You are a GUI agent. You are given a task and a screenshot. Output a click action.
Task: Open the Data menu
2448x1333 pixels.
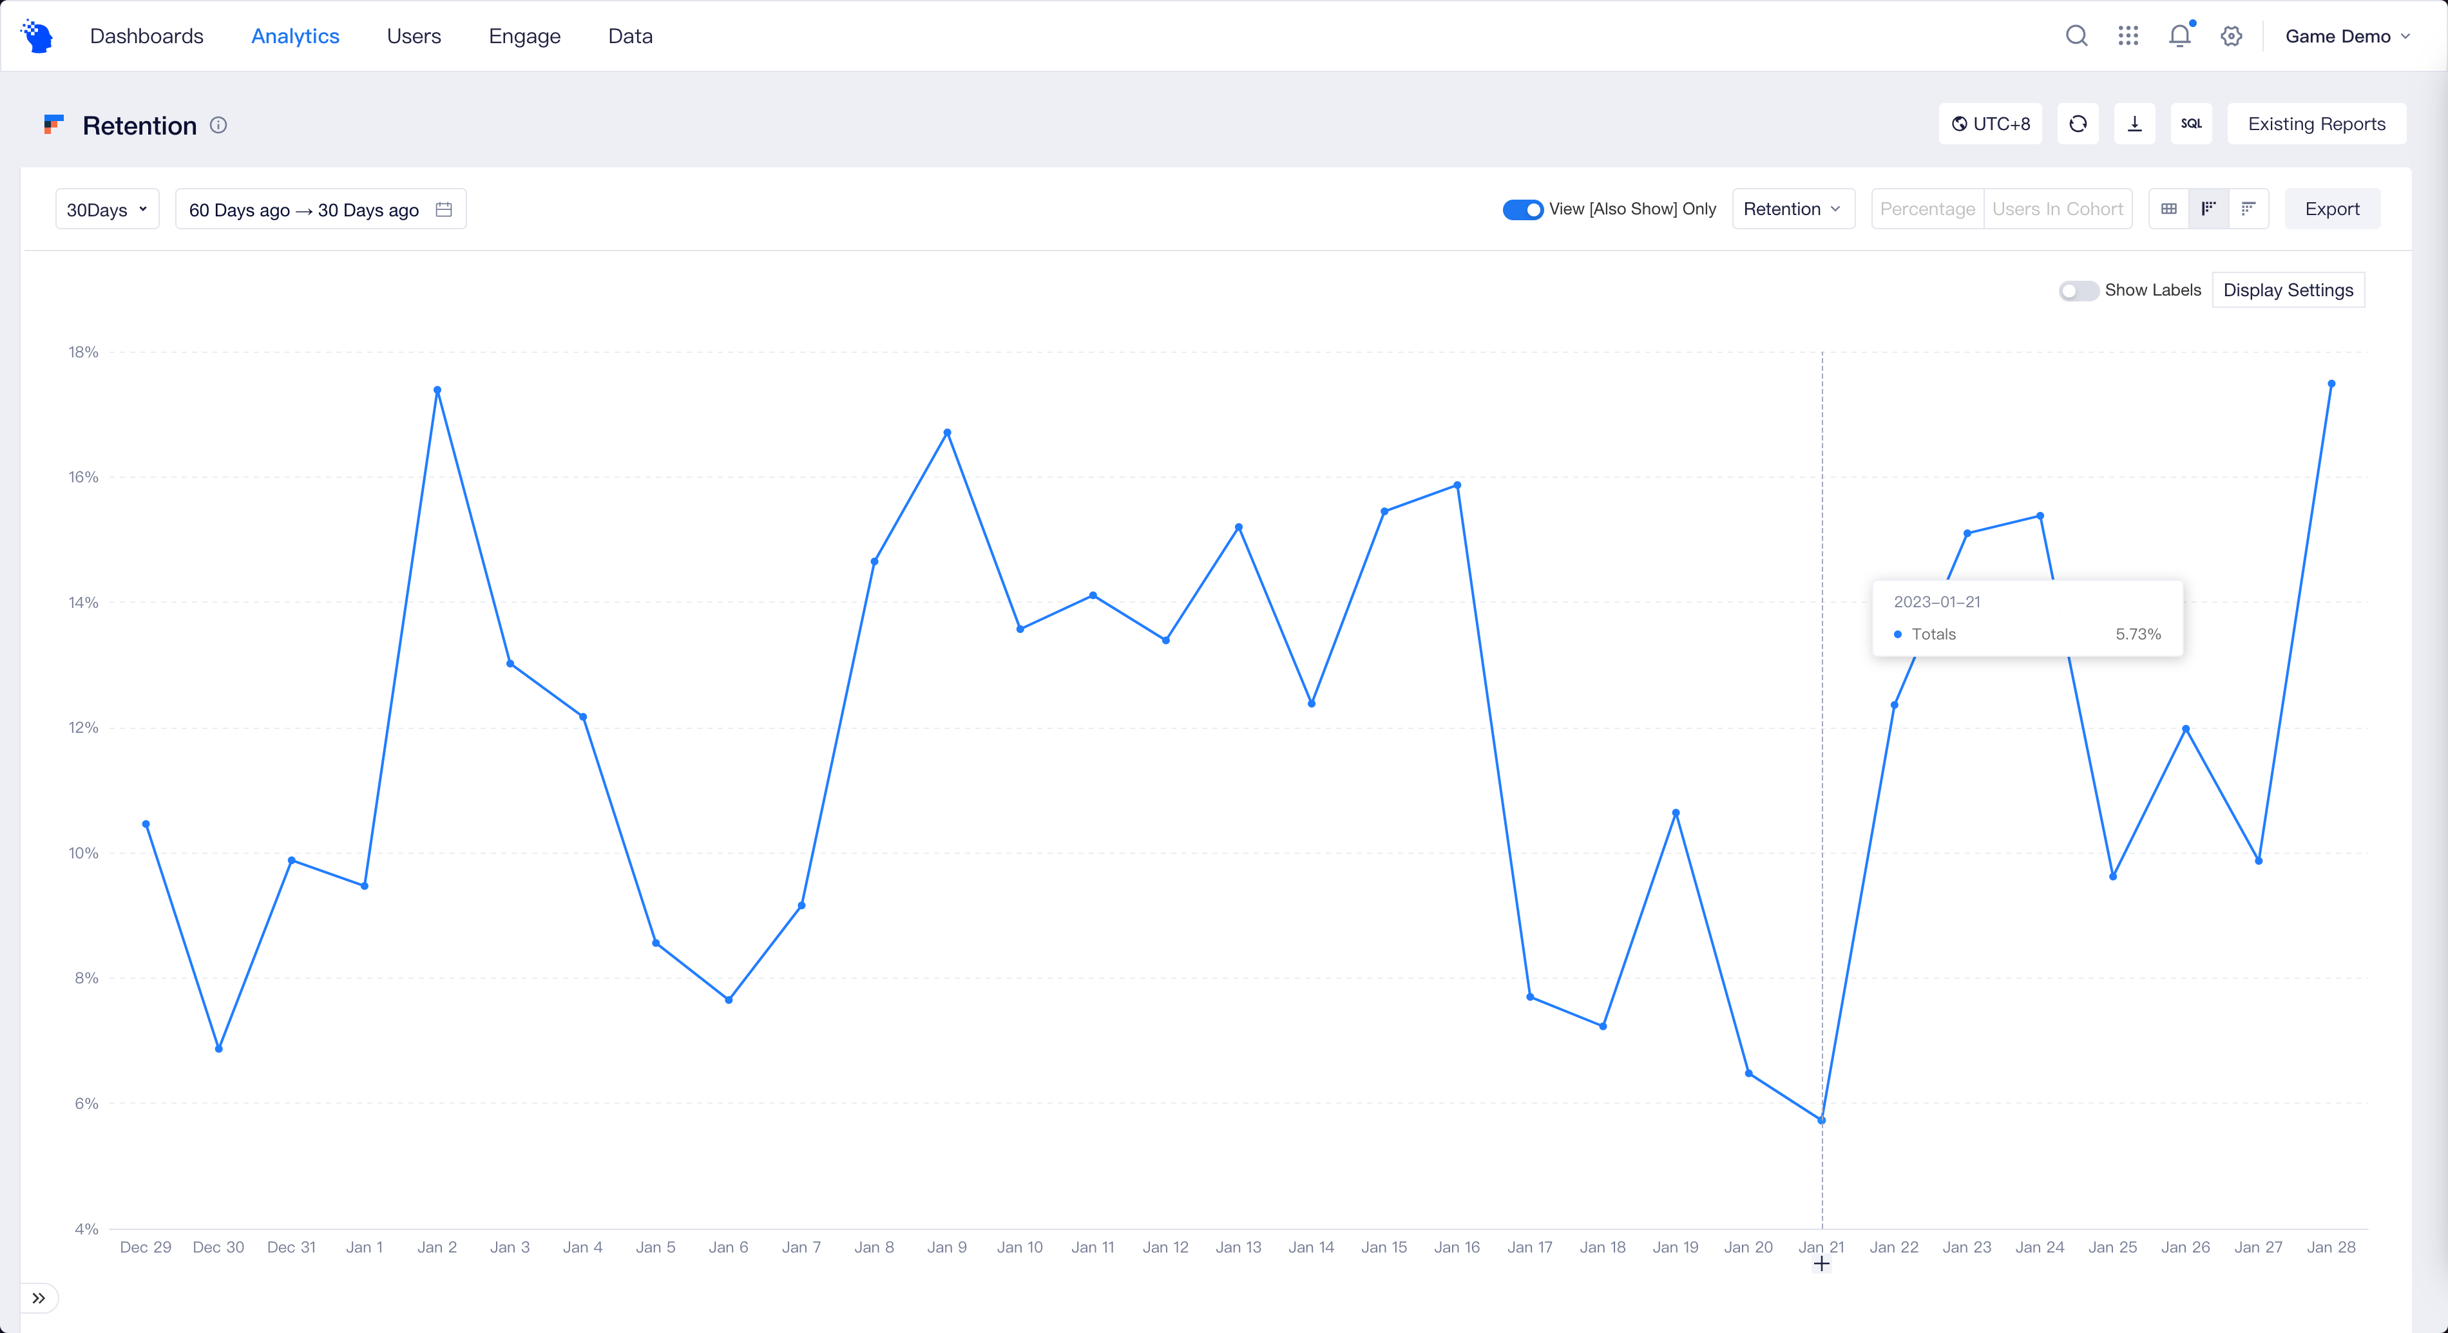pyautogui.click(x=630, y=36)
